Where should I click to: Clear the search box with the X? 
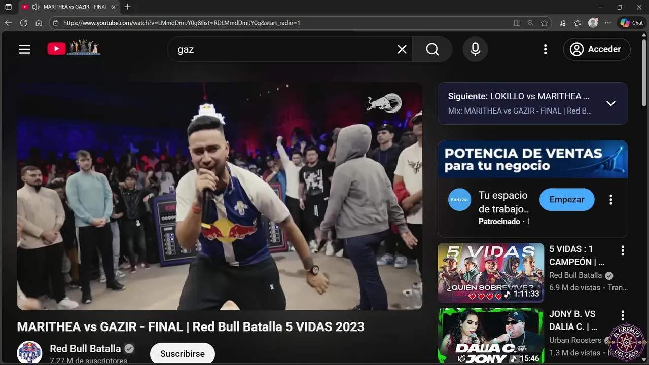(402, 49)
